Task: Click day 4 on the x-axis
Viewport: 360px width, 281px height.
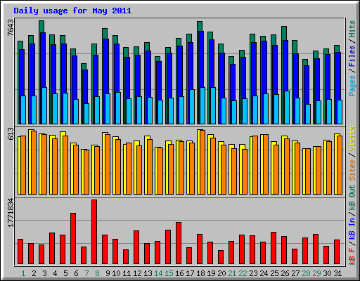Action: coord(55,273)
